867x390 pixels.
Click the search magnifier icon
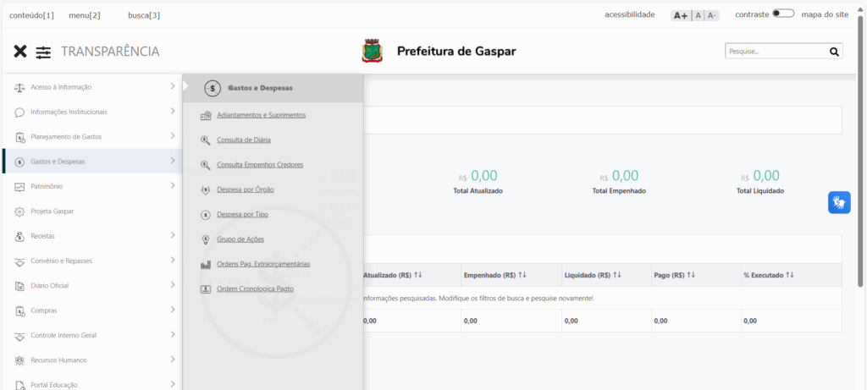pyautogui.click(x=834, y=52)
